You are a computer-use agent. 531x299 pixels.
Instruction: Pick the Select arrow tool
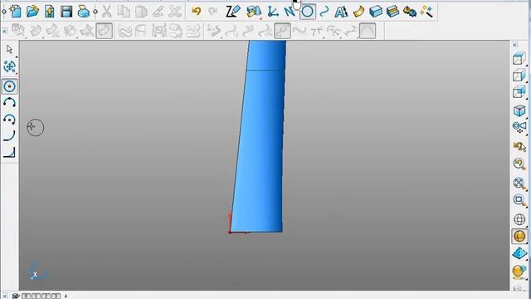(9, 50)
